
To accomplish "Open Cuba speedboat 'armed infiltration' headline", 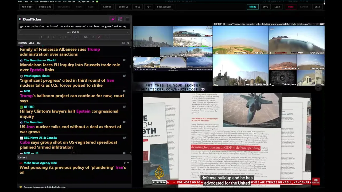I will pyautogui.click(x=68, y=145).
